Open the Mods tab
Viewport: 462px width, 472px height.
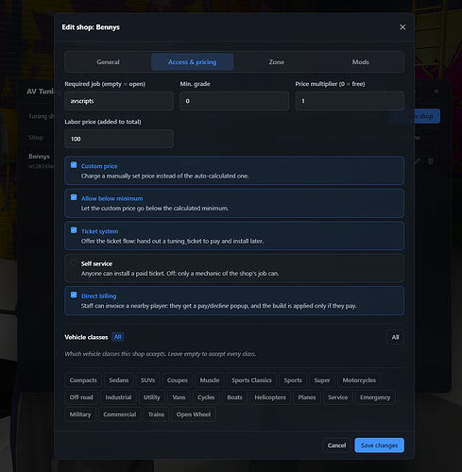point(361,62)
